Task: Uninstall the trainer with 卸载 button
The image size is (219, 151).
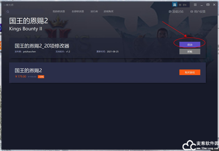Action: point(190,51)
